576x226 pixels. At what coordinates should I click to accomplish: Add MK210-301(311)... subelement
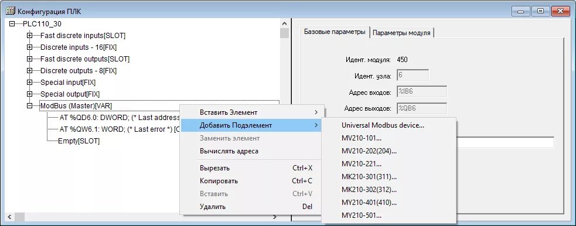point(388,177)
